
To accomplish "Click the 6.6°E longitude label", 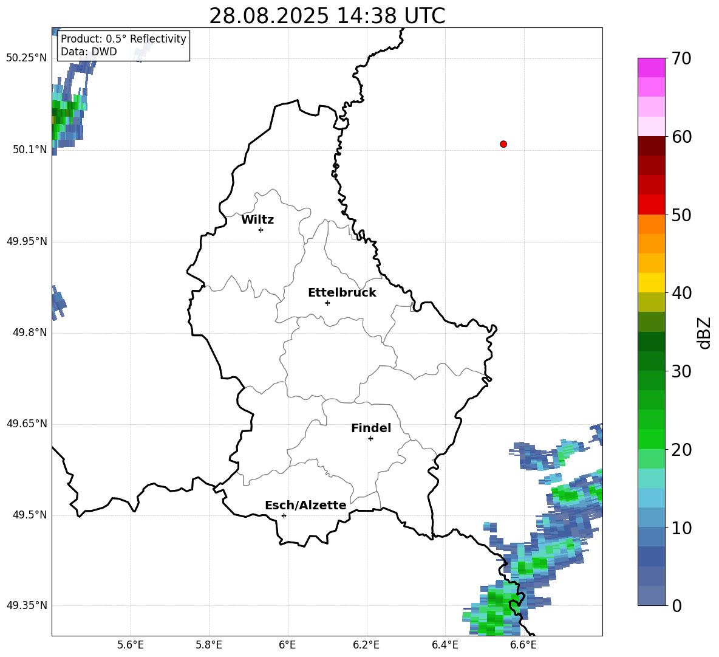I will point(523,645).
